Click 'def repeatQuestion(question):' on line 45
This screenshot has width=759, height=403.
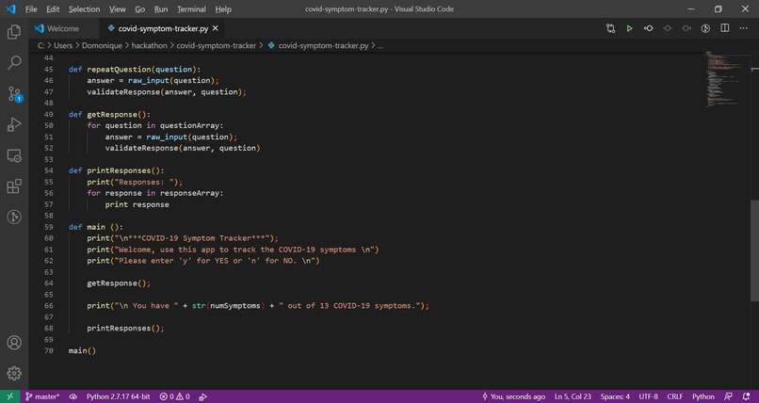click(135, 70)
